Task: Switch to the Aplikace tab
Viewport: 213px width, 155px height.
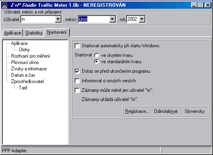Action: [x=12, y=33]
